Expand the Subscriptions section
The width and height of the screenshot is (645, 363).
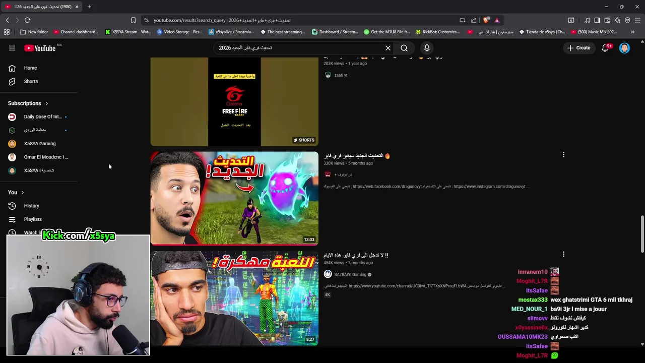[x=28, y=103]
